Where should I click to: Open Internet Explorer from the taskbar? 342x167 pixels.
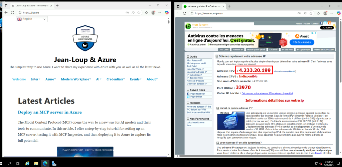click(27, 163)
